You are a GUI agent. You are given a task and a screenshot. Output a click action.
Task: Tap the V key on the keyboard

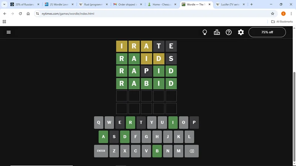point(146,151)
